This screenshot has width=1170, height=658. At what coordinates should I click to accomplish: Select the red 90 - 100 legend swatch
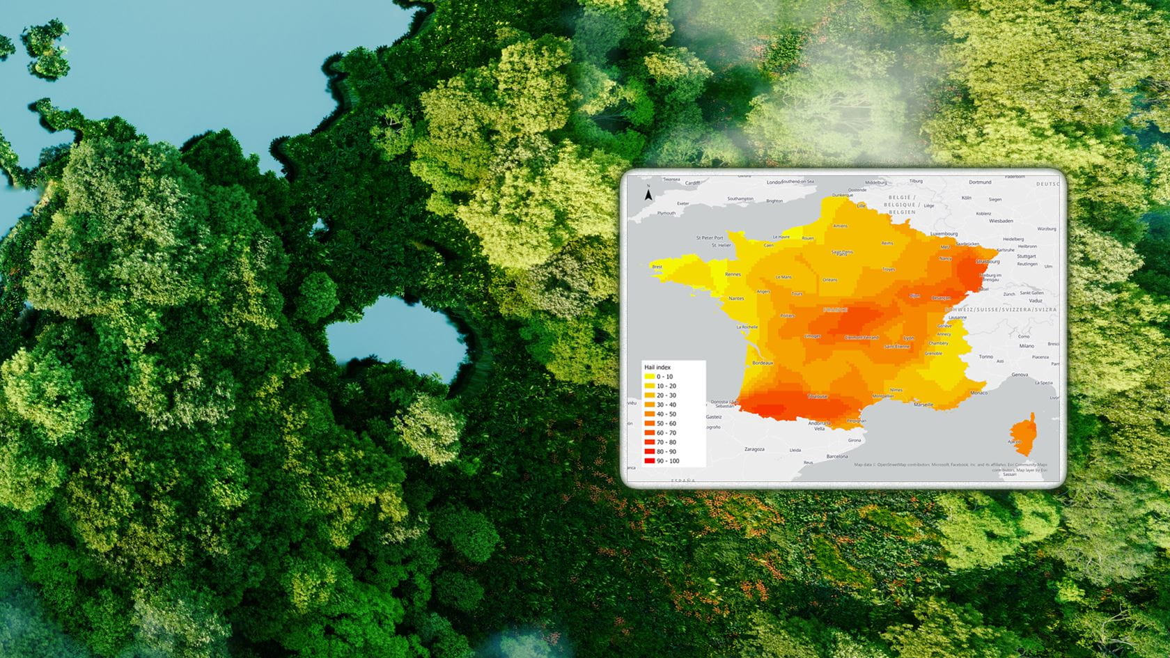(x=649, y=461)
